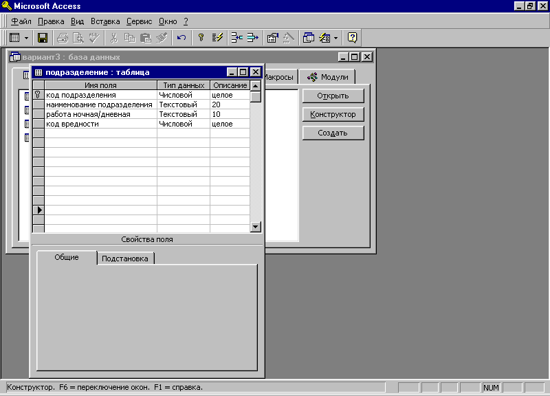The height and width of the screenshot is (396, 550).
Task: Click the "Описание" column header
Action: [x=230, y=85]
